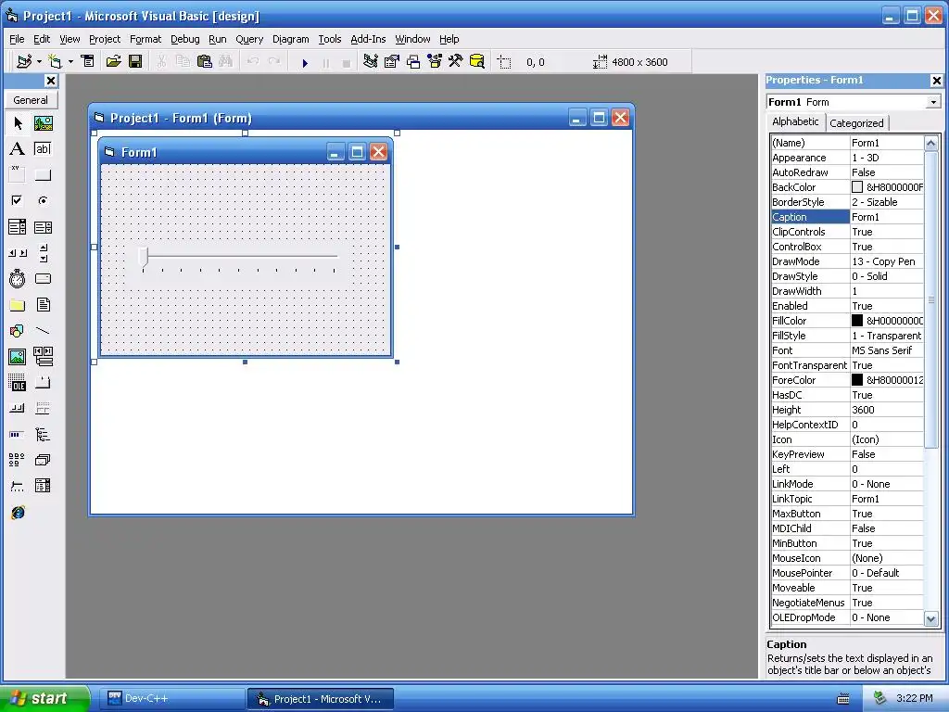This screenshot has width=949, height=712.
Task: Open the Debug menu
Action: [x=185, y=39]
